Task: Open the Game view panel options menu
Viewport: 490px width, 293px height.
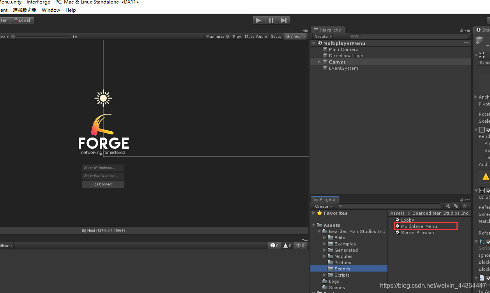Action: (305, 30)
